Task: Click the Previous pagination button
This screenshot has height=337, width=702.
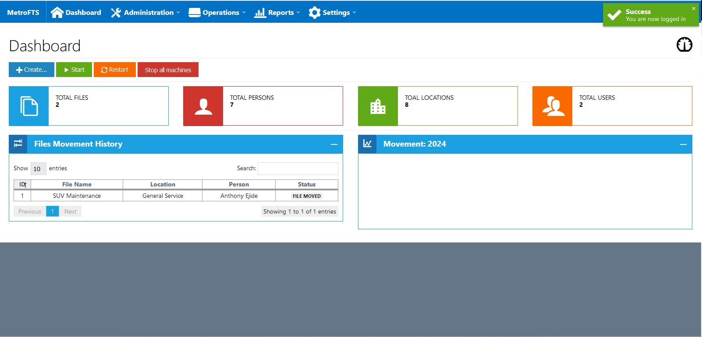Action: tap(30, 211)
